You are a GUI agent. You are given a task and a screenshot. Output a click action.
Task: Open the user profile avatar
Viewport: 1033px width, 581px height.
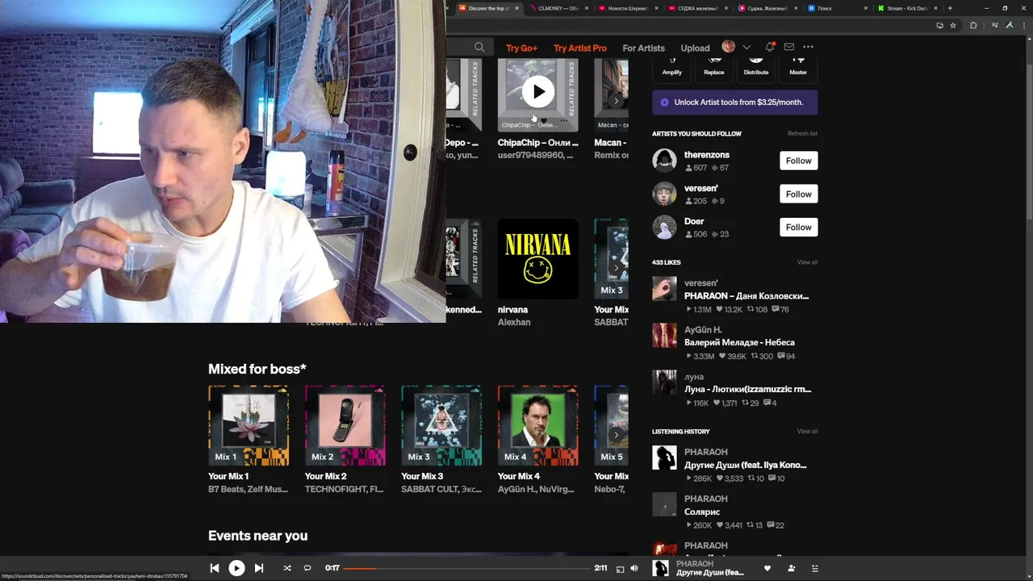pos(729,47)
